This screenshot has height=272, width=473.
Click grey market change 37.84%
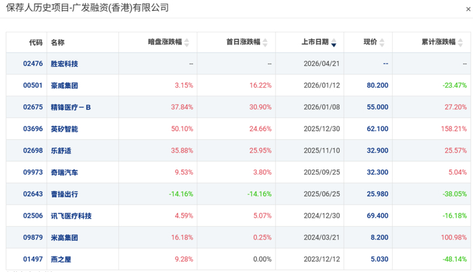(x=182, y=107)
